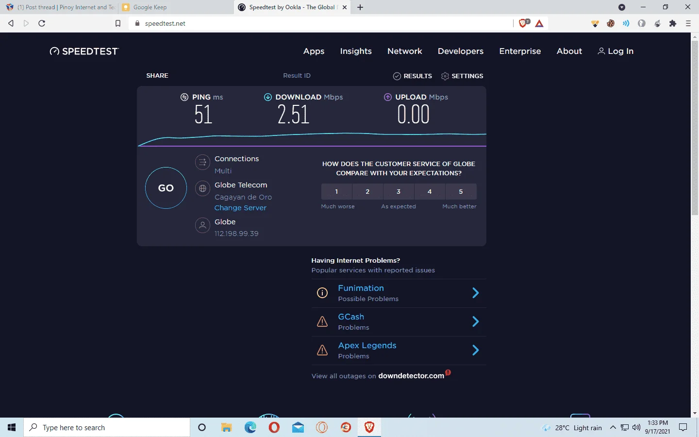Click the Connections mode icon
The image size is (699, 437).
202,162
